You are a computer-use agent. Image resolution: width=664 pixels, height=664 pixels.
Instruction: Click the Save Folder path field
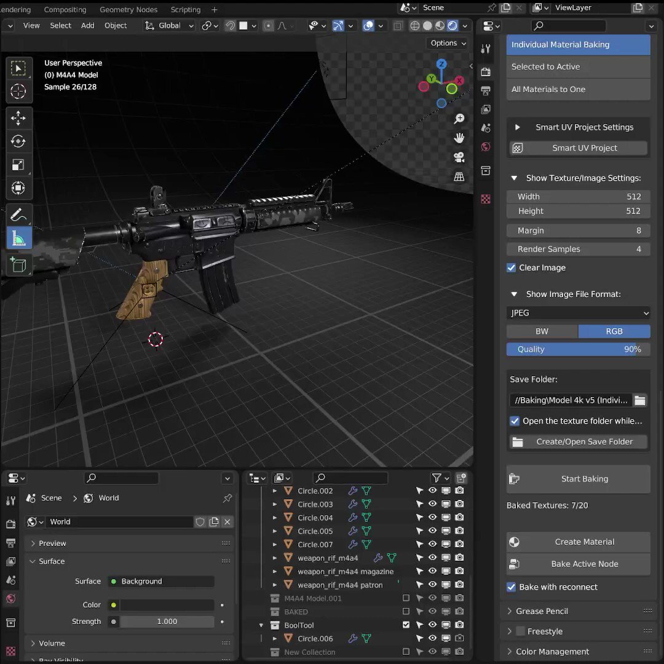coord(571,400)
